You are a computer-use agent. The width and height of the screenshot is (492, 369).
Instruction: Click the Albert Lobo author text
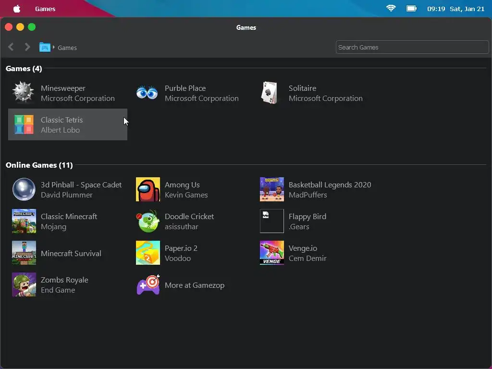point(60,130)
